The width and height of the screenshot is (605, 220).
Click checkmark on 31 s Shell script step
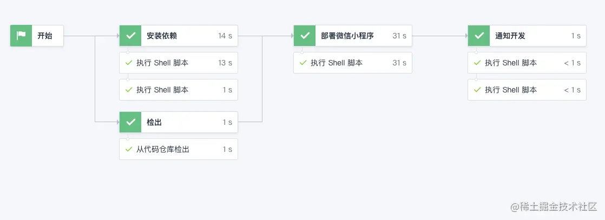(303, 63)
